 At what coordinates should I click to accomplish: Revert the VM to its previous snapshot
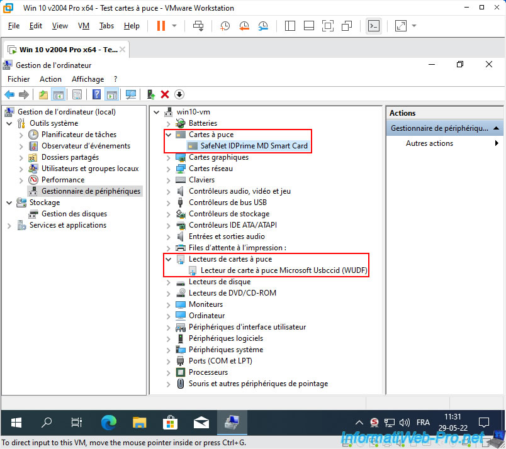click(244, 26)
